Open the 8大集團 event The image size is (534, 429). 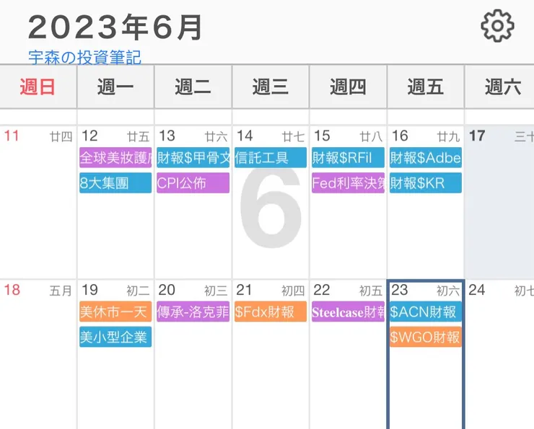click(x=115, y=183)
